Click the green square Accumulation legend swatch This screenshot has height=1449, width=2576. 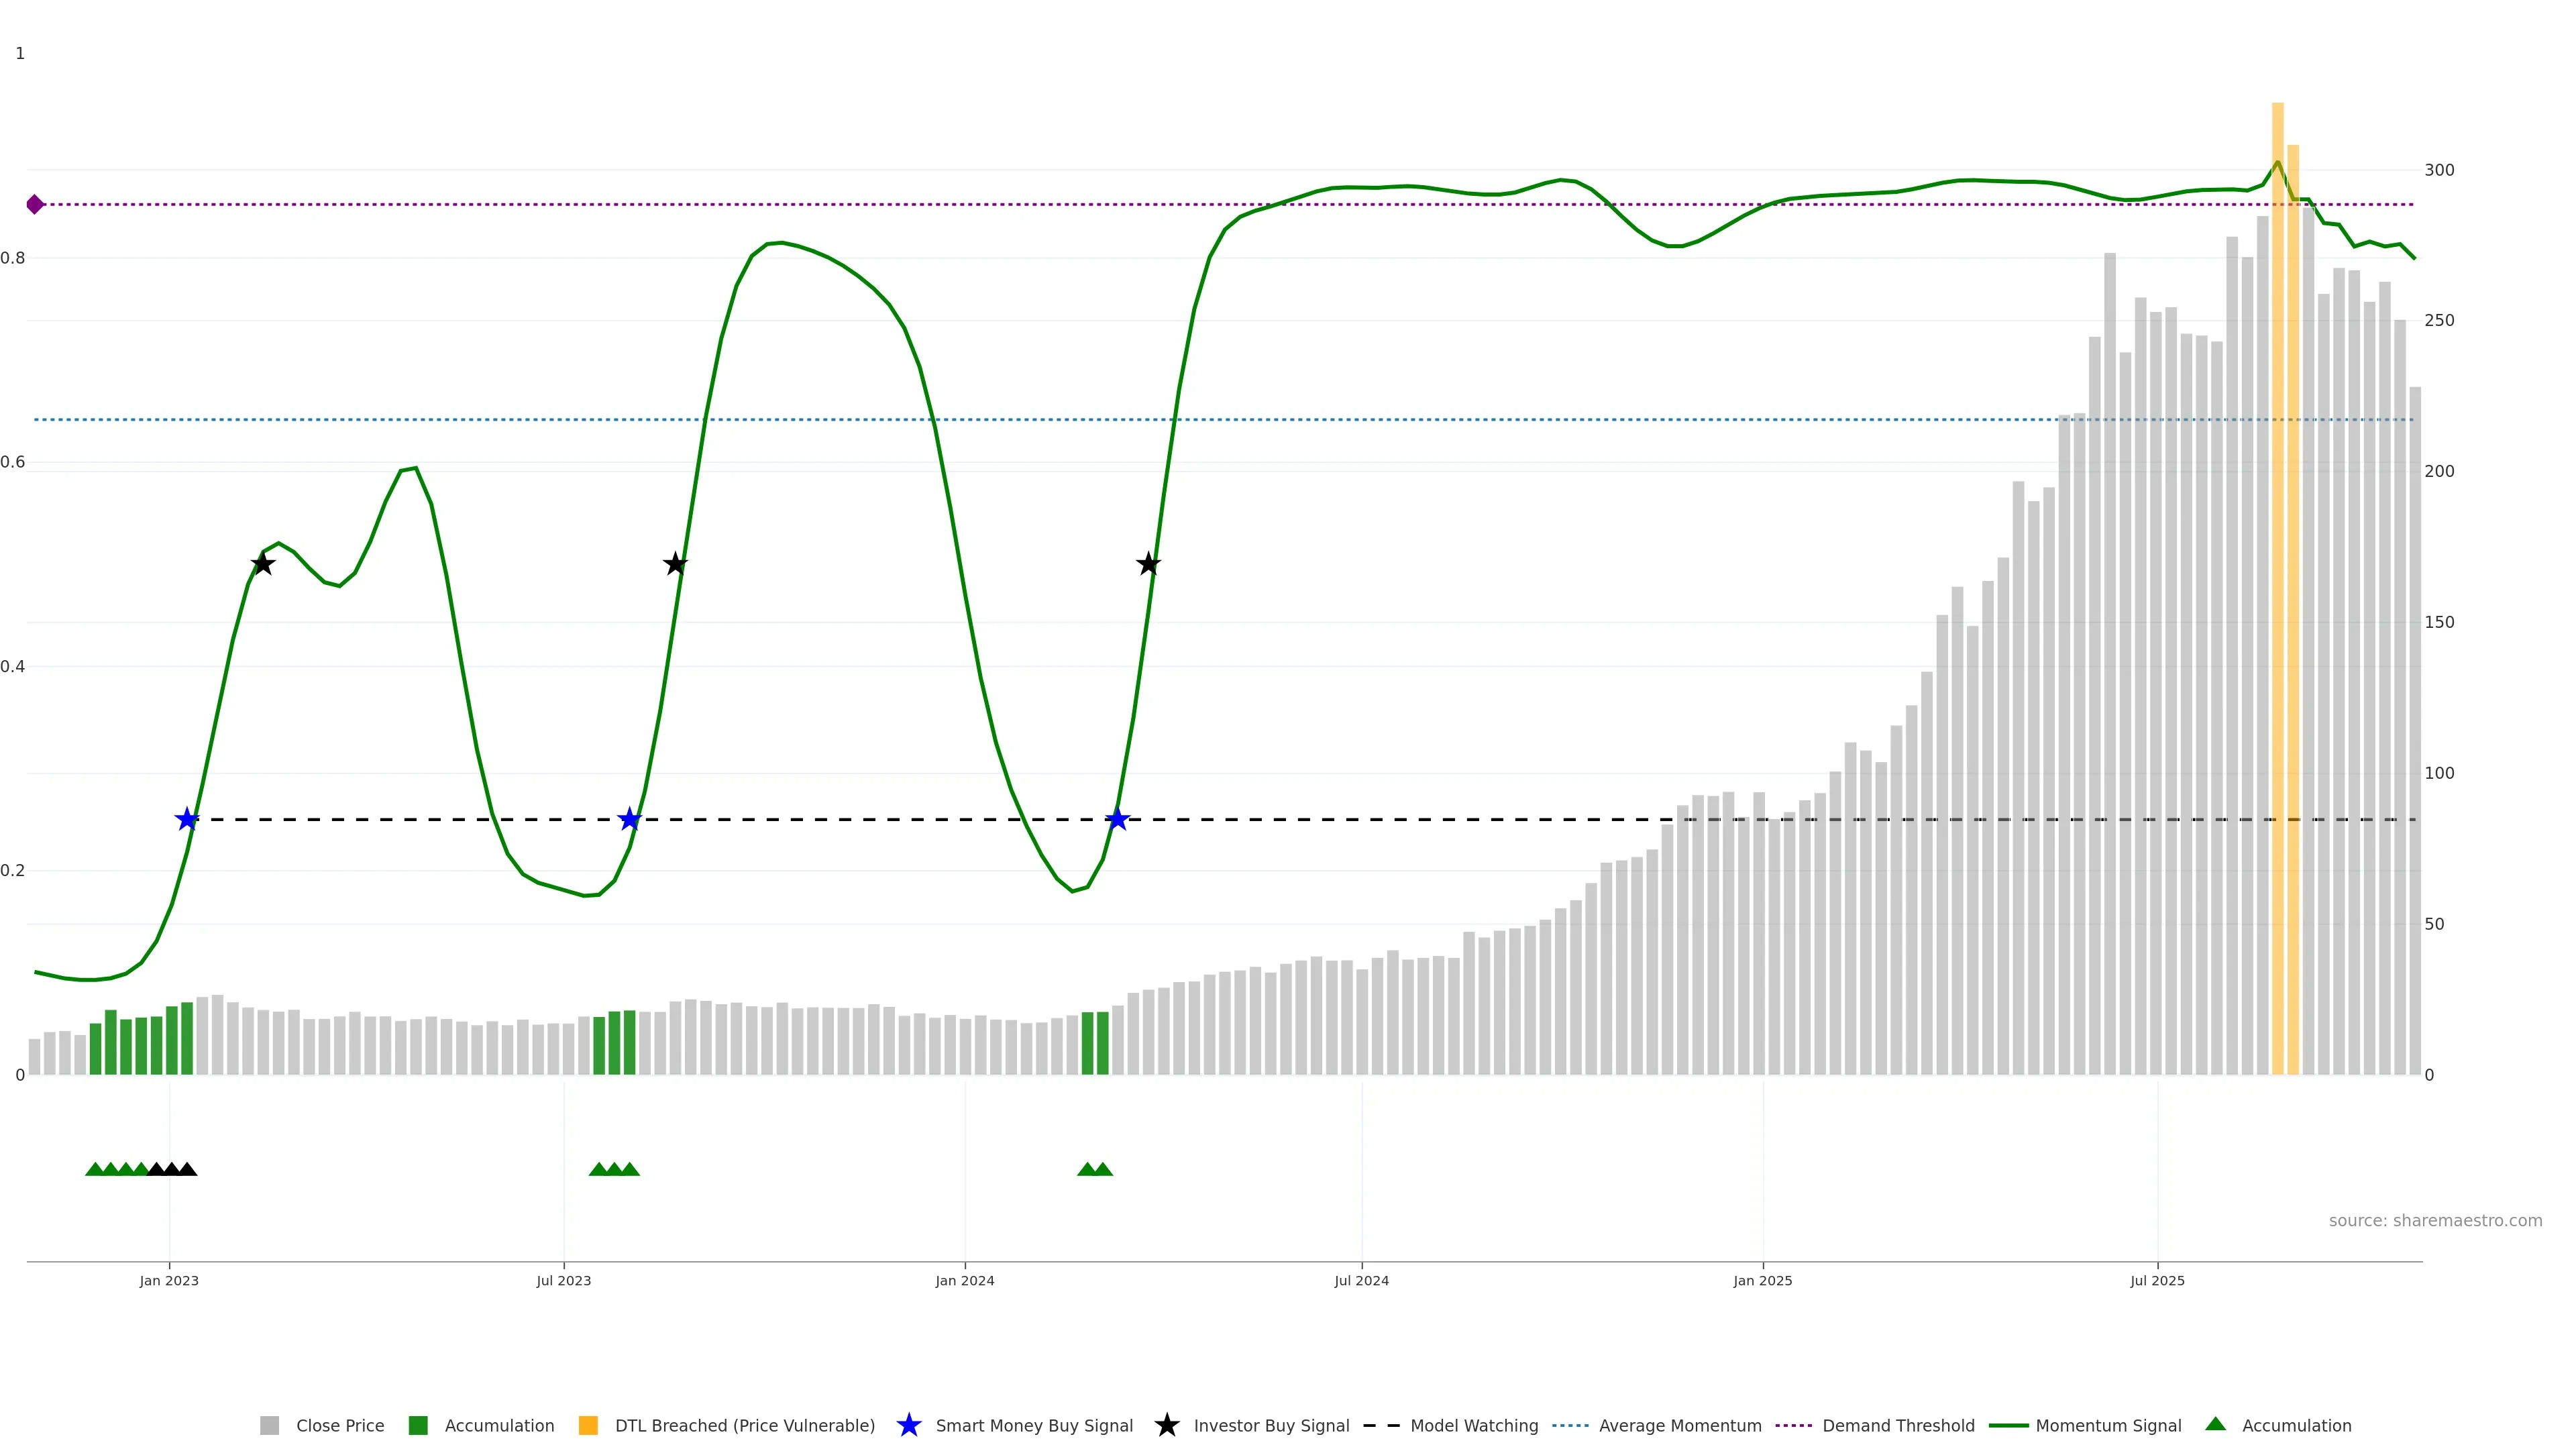click(418, 1425)
